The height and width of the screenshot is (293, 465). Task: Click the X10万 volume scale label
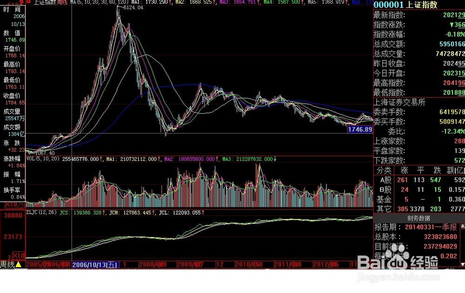pos(14,204)
